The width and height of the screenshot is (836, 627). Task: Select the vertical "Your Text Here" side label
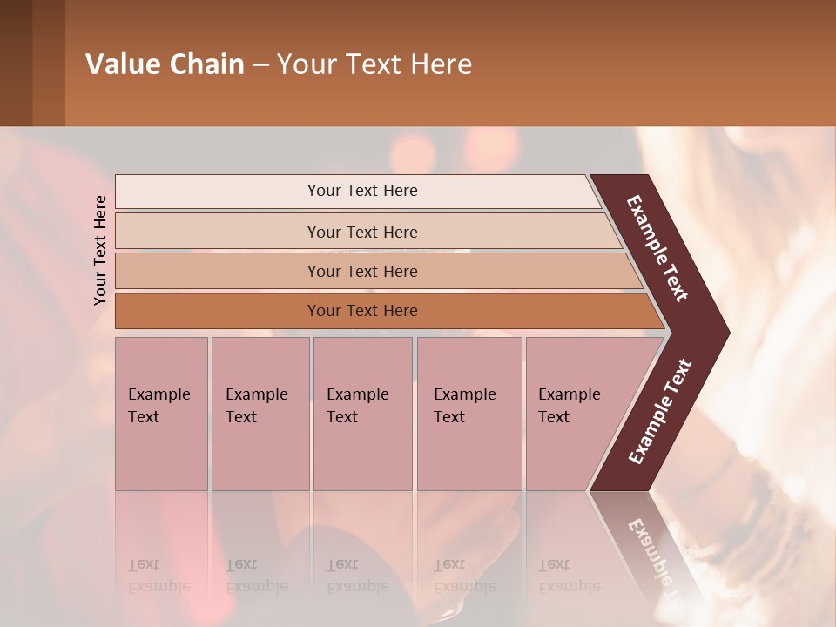coord(100,250)
